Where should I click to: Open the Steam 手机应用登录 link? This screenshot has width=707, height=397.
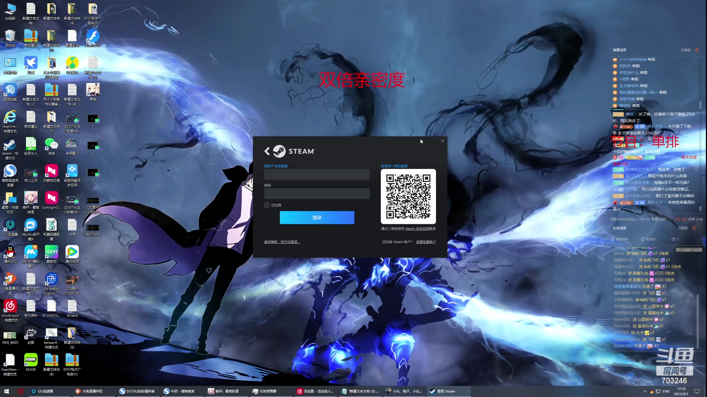pos(421,229)
